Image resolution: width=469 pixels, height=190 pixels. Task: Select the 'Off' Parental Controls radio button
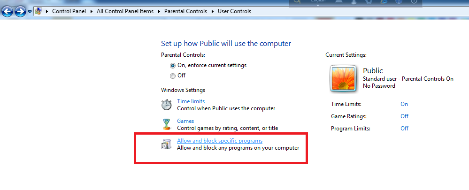click(x=173, y=76)
